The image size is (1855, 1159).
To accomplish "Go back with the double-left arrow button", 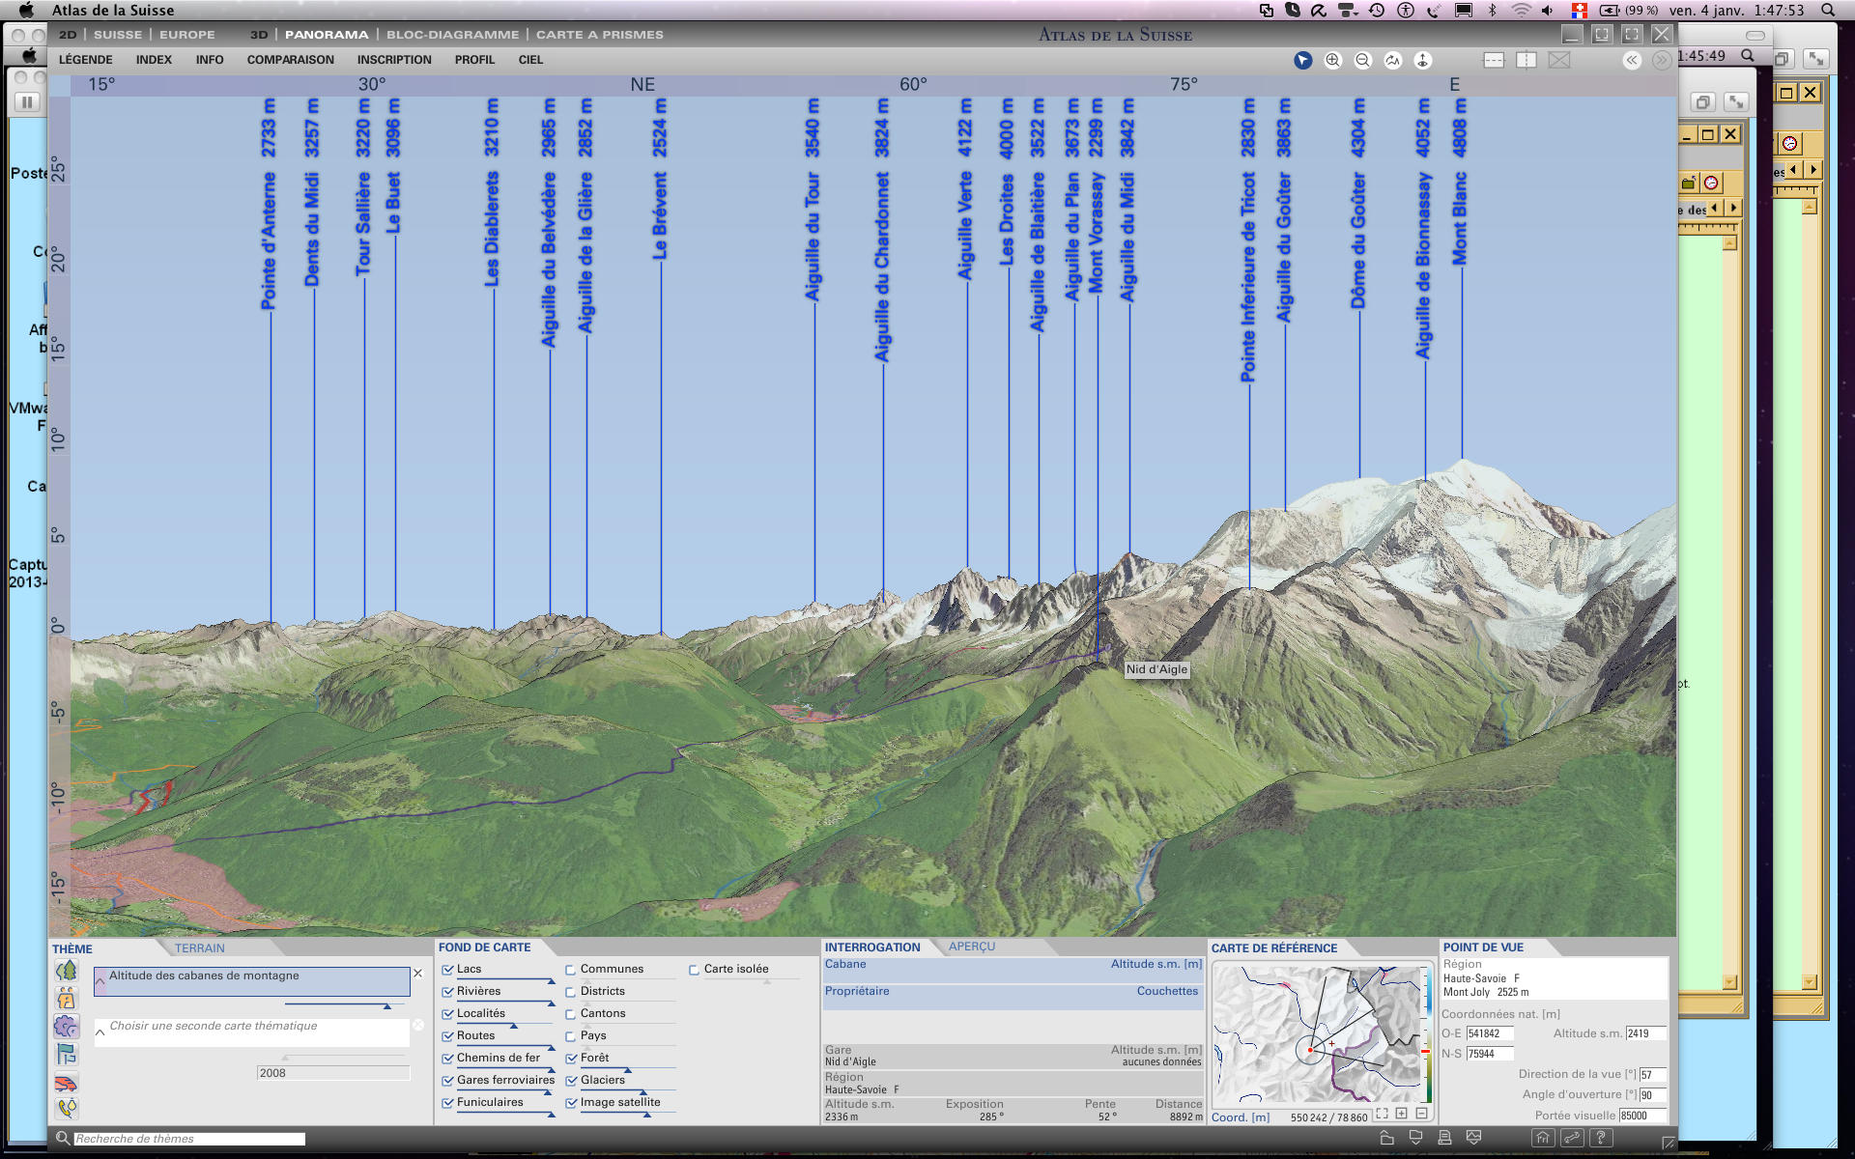I will [1632, 60].
